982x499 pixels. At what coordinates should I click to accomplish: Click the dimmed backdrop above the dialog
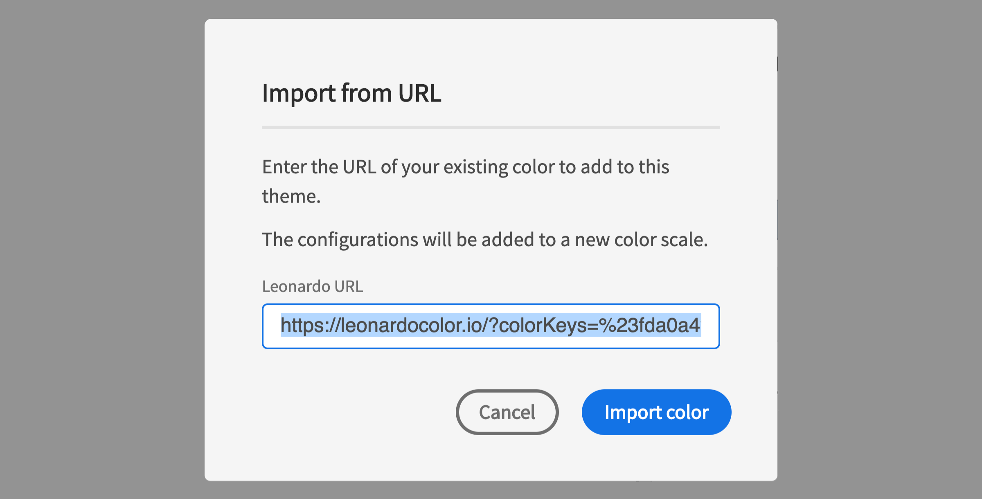[491, 9]
